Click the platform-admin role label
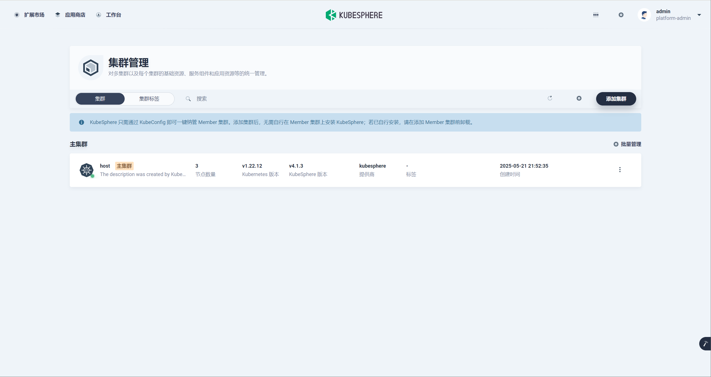The height and width of the screenshot is (377, 711). click(x=673, y=18)
